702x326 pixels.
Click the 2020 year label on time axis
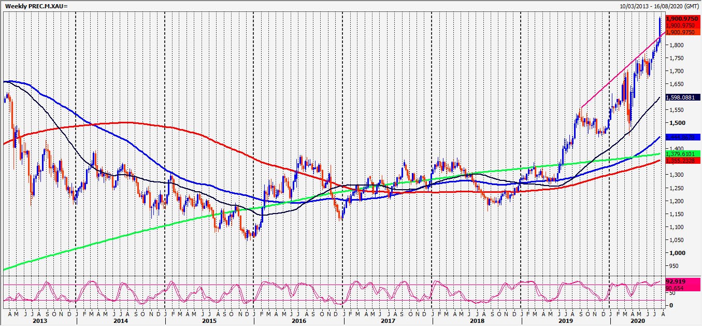tap(638, 321)
